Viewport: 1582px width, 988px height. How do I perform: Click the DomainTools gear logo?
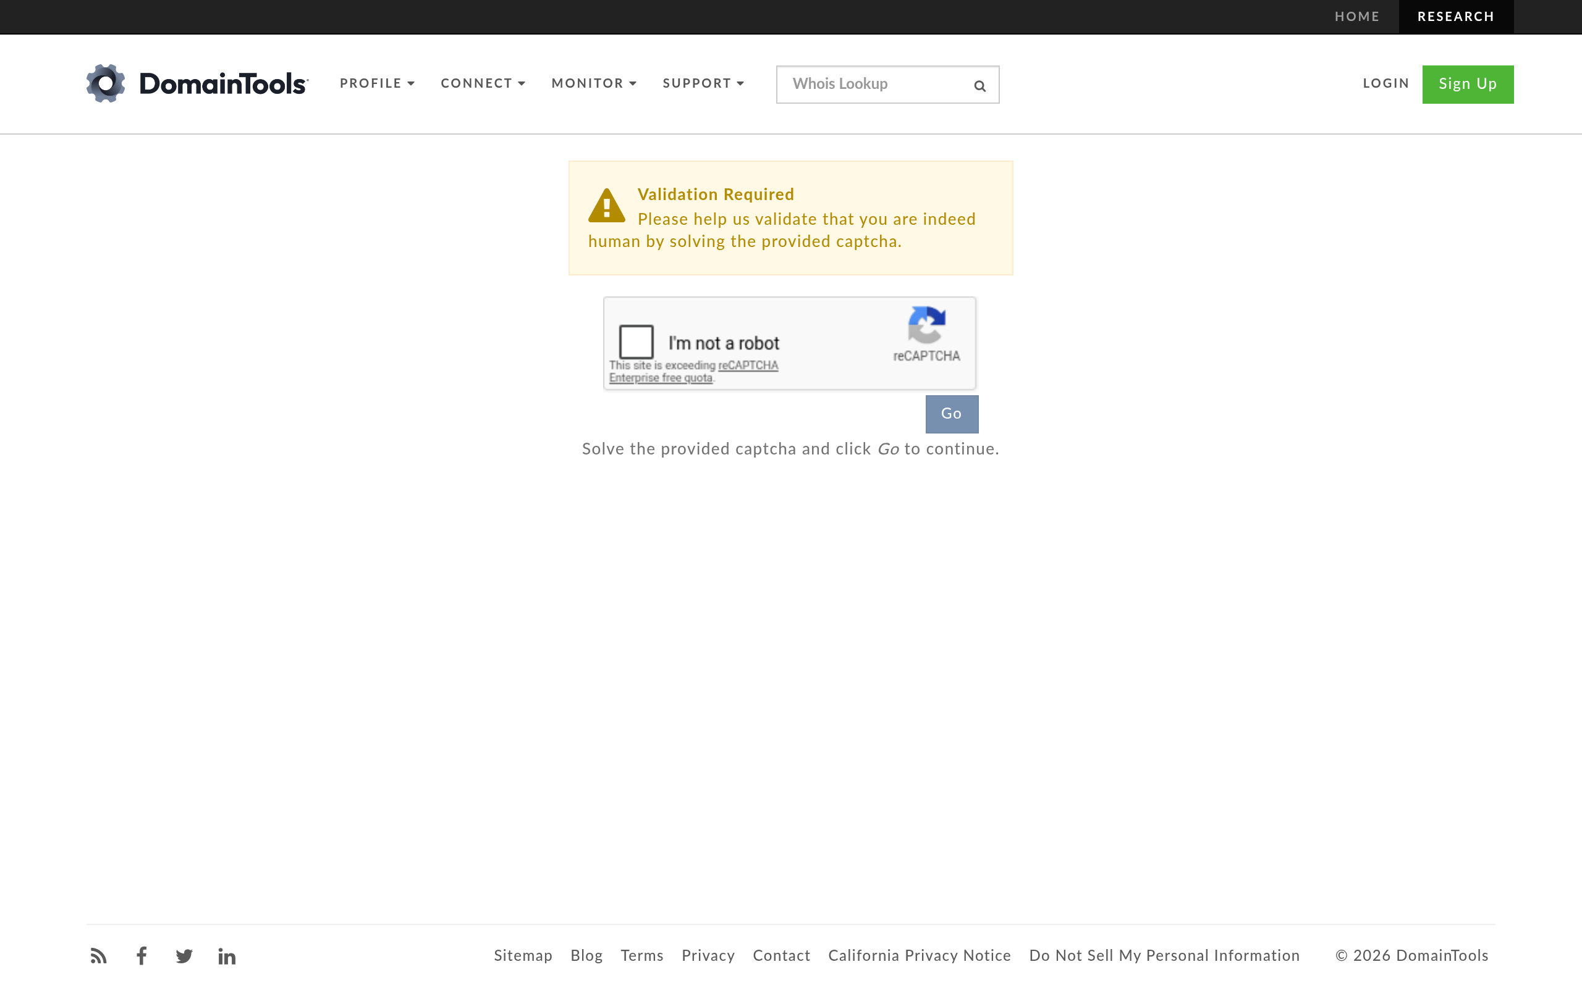(105, 83)
